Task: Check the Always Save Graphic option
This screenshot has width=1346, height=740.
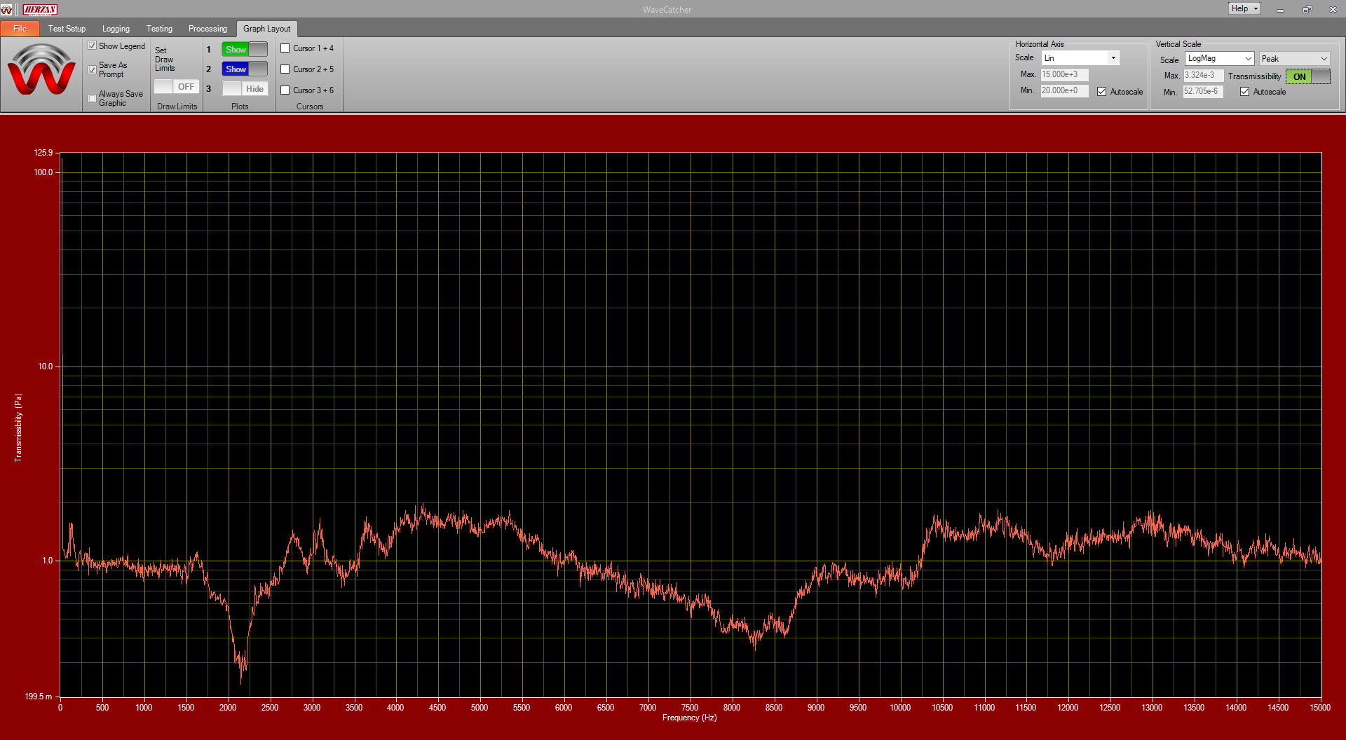Action: (93, 98)
